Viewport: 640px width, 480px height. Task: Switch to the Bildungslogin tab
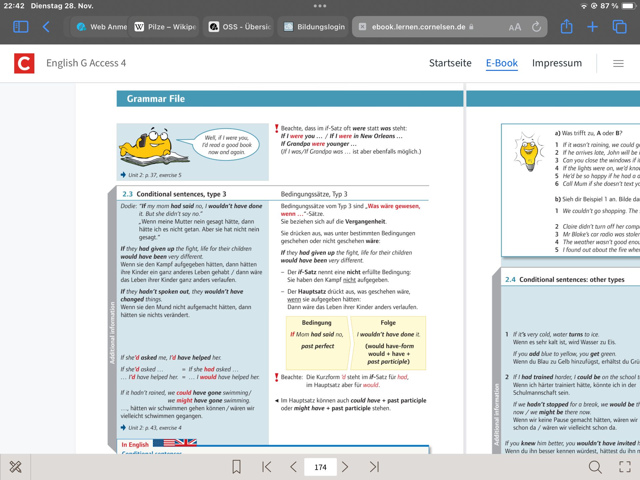[314, 27]
